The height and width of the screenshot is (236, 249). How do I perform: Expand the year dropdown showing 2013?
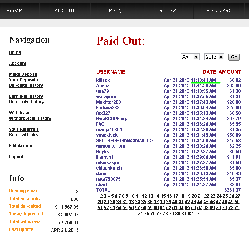click(214, 57)
